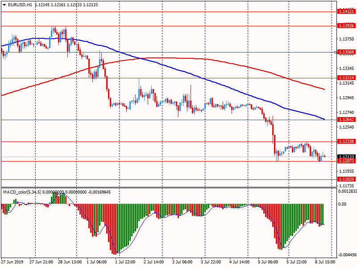Click the EURUSD,H1 chart title text

(x=20, y=5)
